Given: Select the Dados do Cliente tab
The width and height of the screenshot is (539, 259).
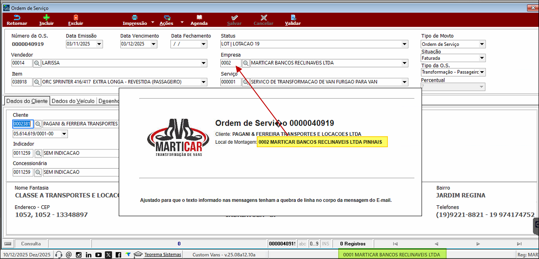Looking at the screenshot, I should click(27, 101).
